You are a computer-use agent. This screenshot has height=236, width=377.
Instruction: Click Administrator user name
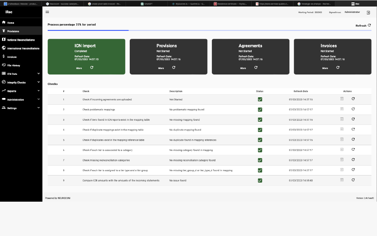(x=352, y=12)
